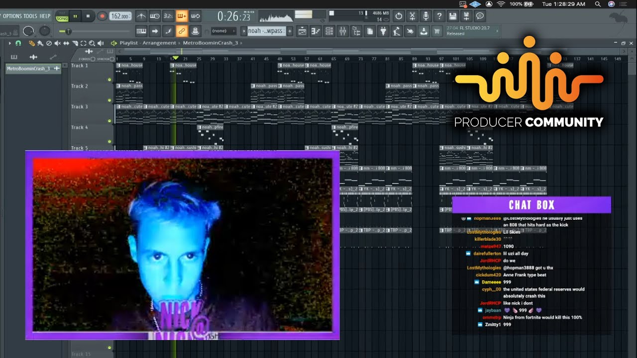Viewport: 637px width, 358px height.
Task: Open the chat bubble icon
Action: [480, 16]
